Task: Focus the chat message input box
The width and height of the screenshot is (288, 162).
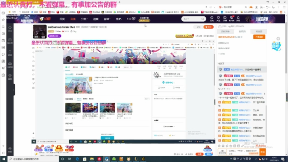Action: tap(242, 152)
